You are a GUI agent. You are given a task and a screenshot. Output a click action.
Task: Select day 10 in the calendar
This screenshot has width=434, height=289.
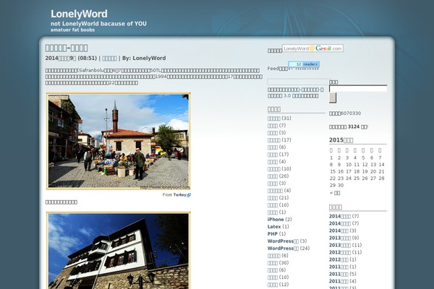[x=349, y=165]
